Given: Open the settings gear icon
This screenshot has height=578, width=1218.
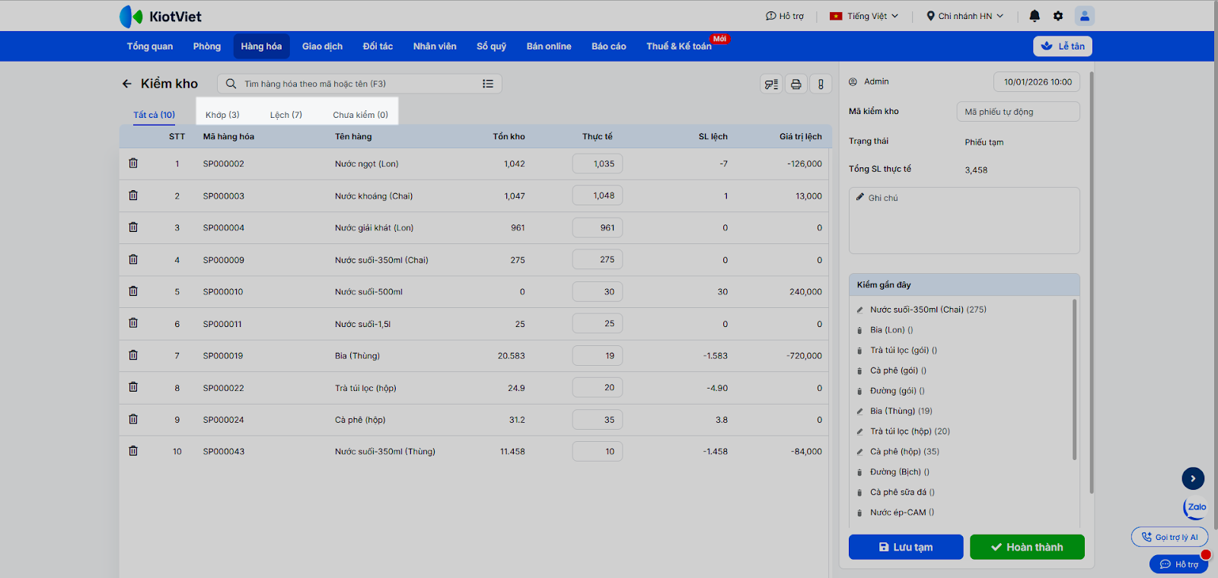Looking at the screenshot, I should [1058, 16].
